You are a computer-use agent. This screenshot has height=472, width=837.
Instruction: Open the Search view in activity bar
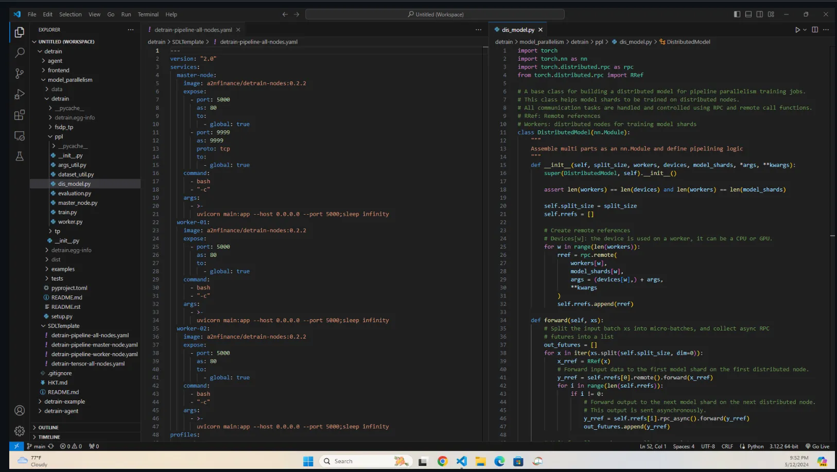(x=20, y=53)
